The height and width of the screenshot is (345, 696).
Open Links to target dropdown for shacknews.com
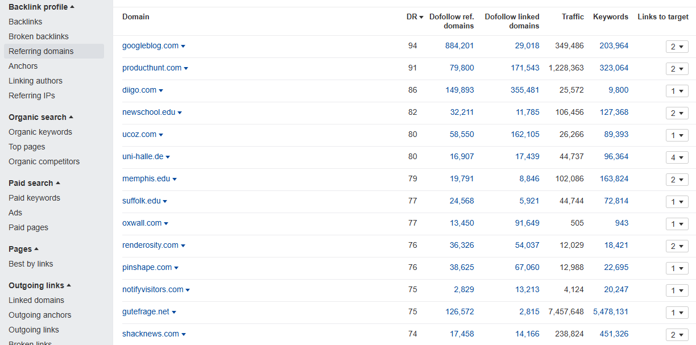pos(677,335)
